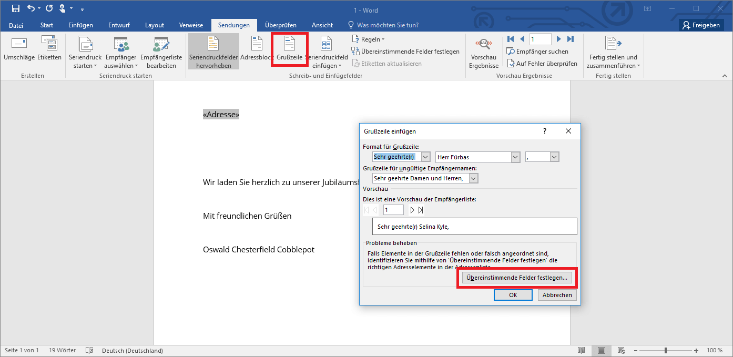Click Übereinstimmende Felder festlegen in ribbon
This screenshot has width=733, height=357.
tap(405, 52)
